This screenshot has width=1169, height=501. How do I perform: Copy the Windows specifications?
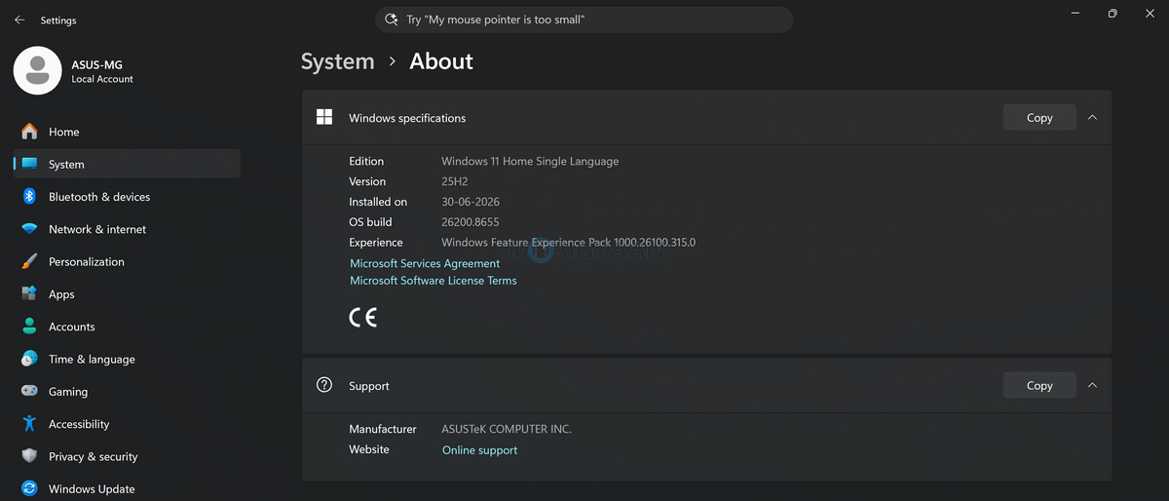click(1039, 117)
